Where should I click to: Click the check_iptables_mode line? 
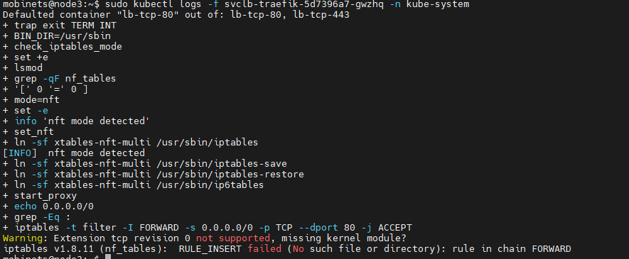tap(62, 46)
